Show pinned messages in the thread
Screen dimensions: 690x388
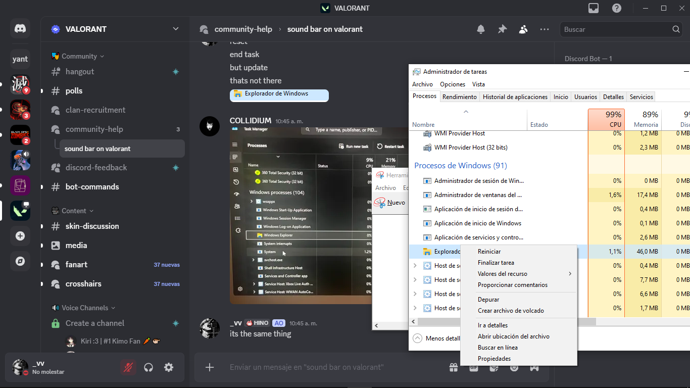[x=502, y=29]
